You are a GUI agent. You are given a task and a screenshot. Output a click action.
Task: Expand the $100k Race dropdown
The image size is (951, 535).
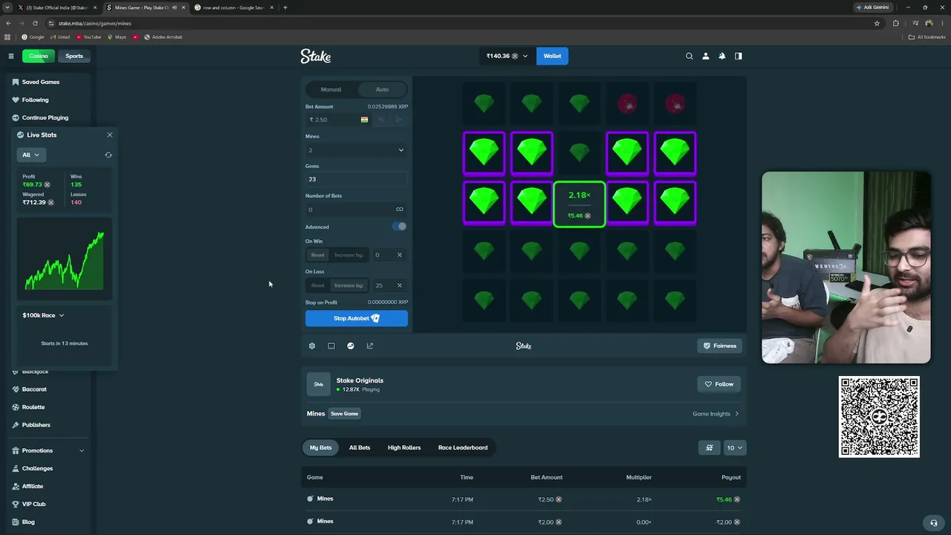(x=43, y=315)
